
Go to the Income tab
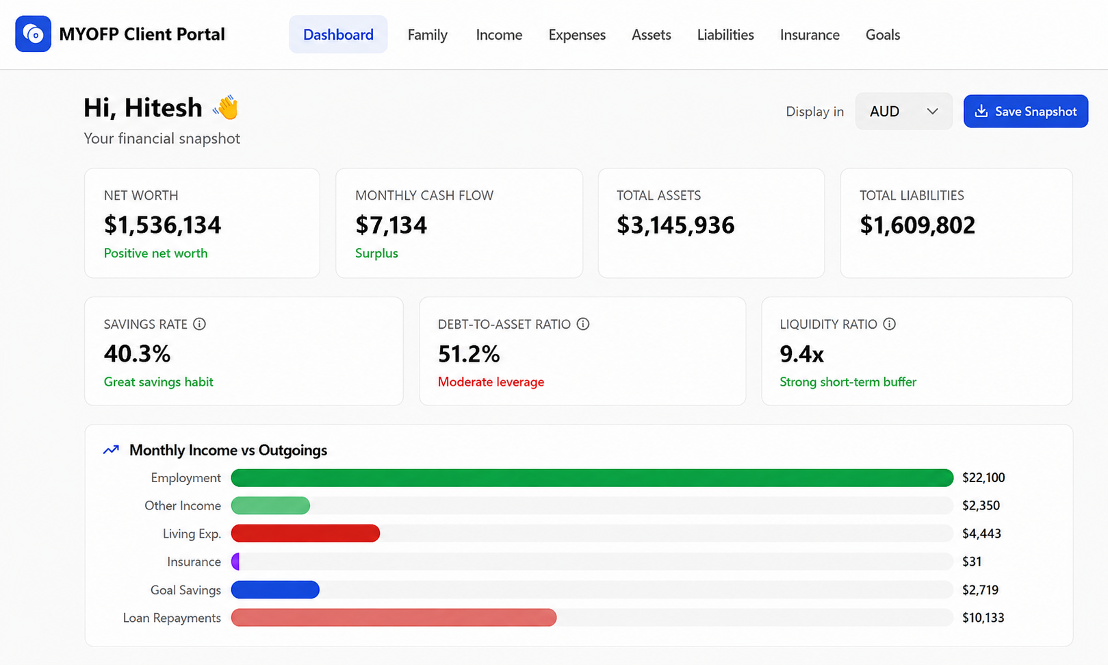499,34
